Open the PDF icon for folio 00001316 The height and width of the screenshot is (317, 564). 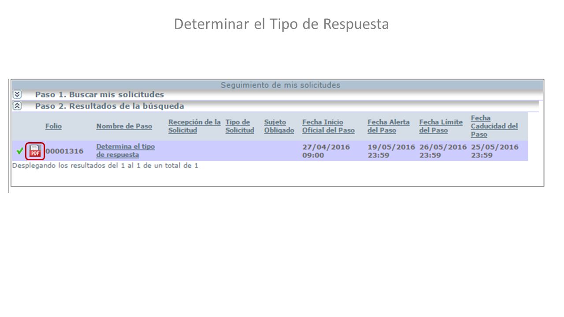(x=35, y=151)
